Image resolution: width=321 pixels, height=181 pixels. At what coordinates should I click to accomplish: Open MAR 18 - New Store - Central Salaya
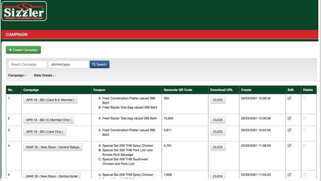(53, 147)
